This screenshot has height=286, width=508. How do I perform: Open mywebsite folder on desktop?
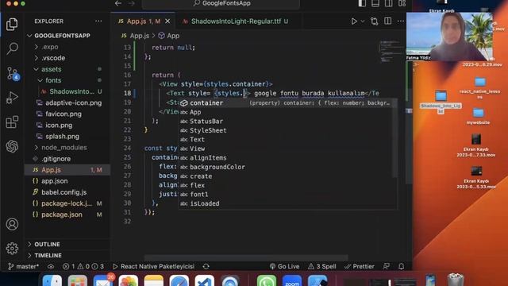click(478, 116)
